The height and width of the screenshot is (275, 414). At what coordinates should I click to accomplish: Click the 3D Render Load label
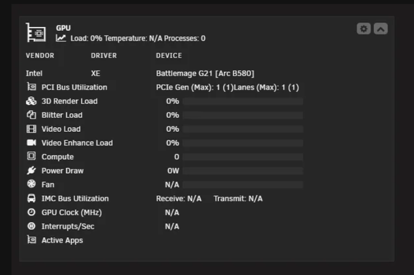pyautogui.click(x=70, y=101)
